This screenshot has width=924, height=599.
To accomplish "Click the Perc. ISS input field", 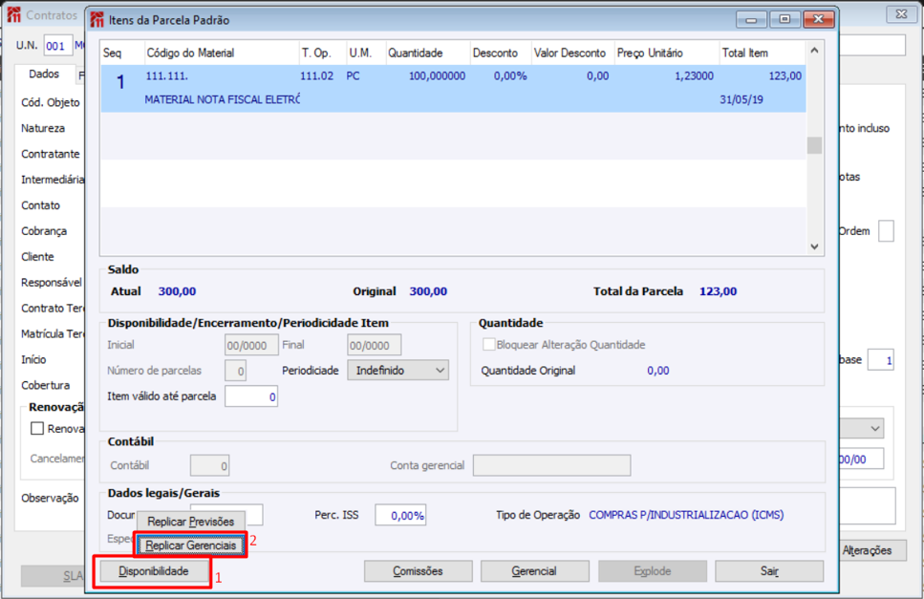I will coord(400,515).
